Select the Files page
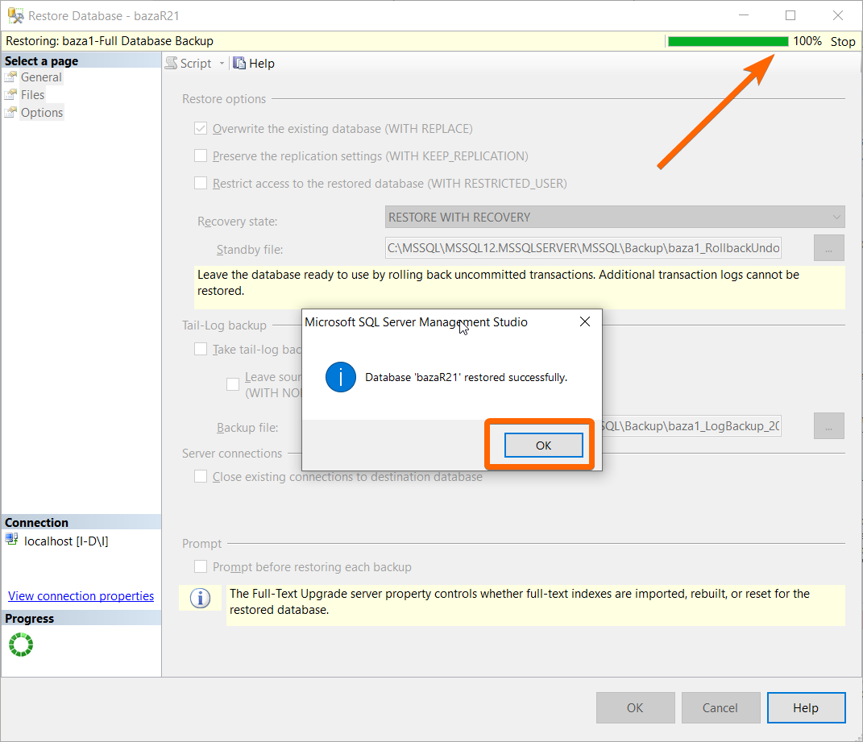This screenshot has height=742, width=863. pyautogui.click(x=32, y=95)
